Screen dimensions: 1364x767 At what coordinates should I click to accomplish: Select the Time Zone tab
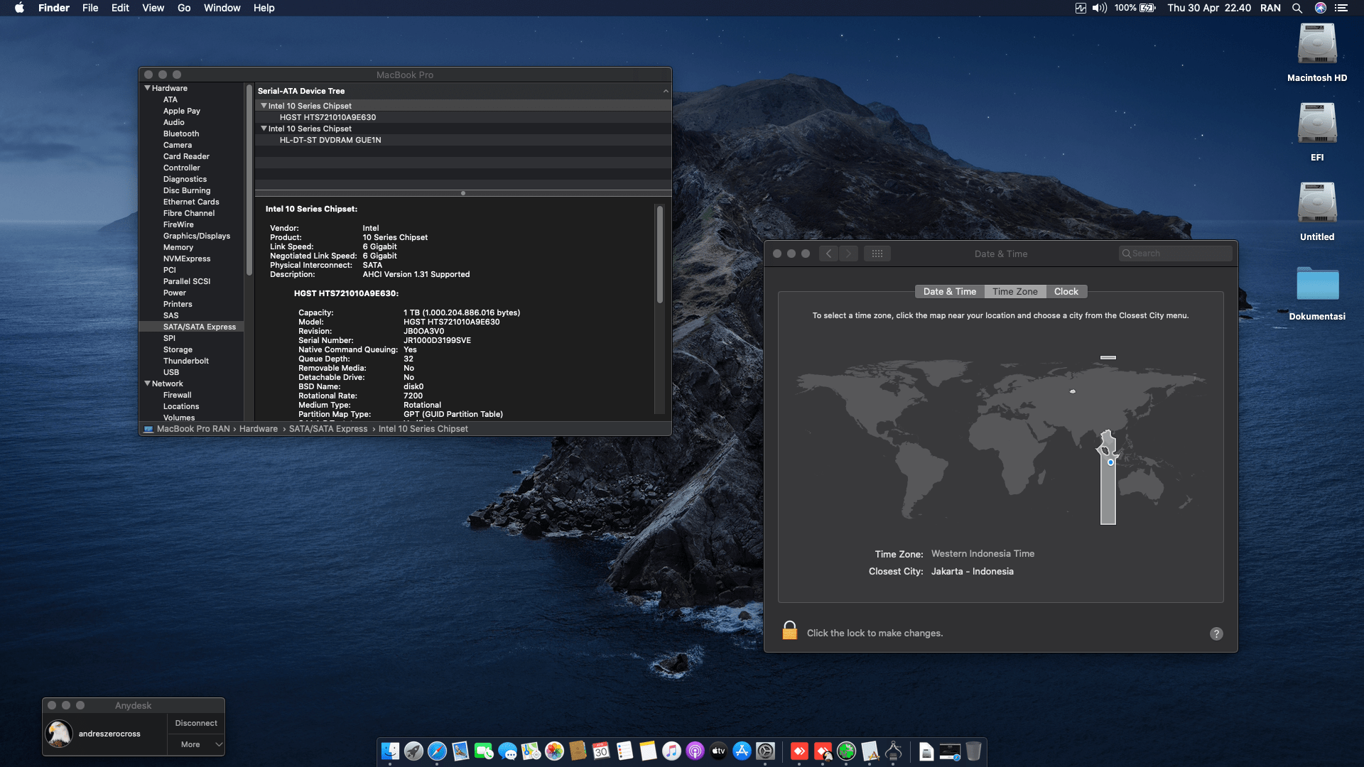1015,292
